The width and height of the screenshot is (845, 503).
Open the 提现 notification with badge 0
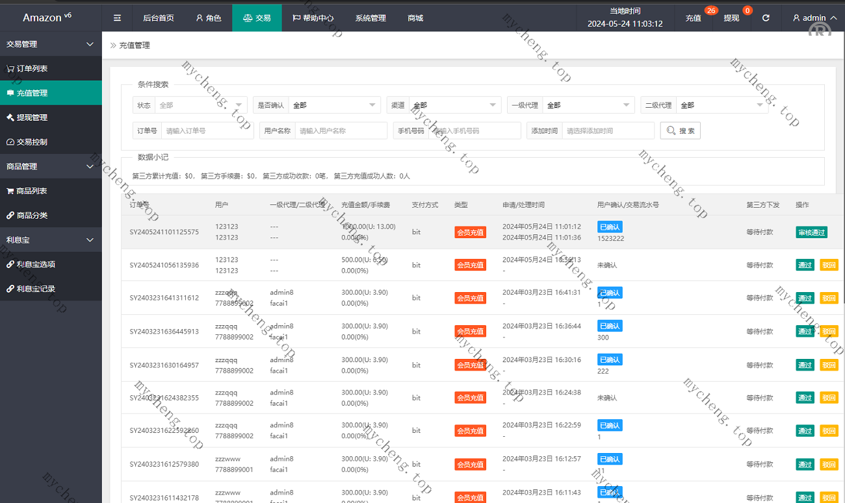(731, 18)
